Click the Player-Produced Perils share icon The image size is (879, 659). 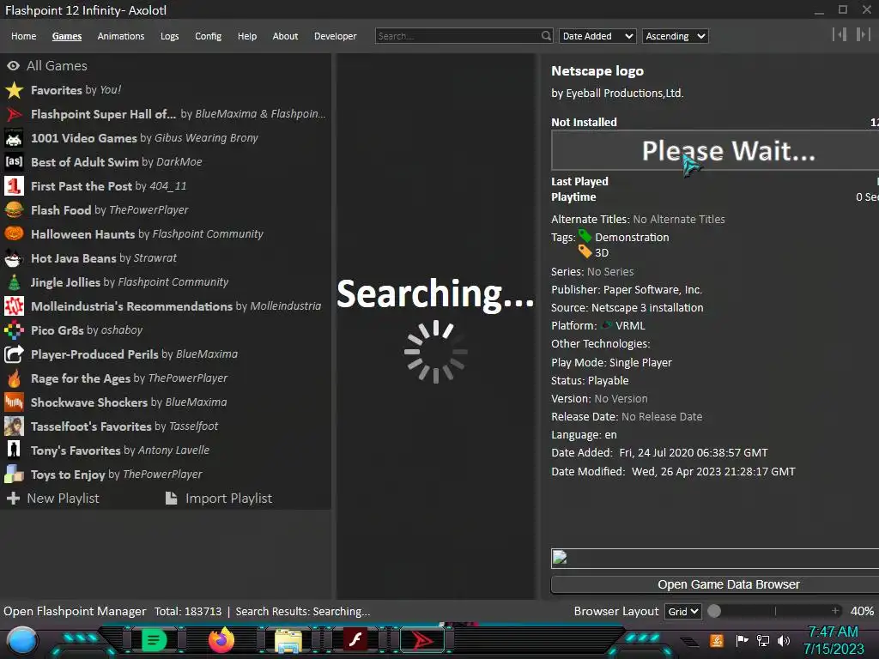[x=14, y=354]
